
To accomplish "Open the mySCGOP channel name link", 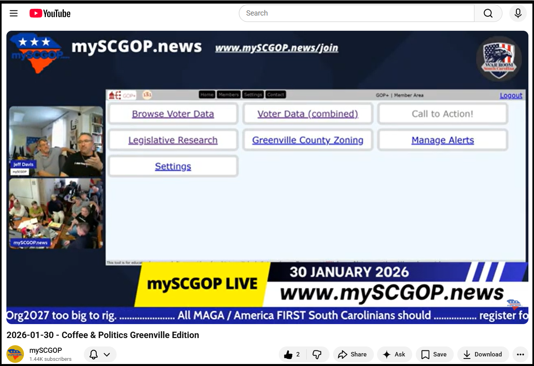I will pos(46,350).
